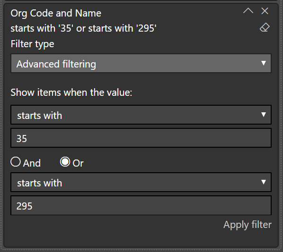Click the value field containing 295
Viewport: 283px width, 252px height.
141,205
